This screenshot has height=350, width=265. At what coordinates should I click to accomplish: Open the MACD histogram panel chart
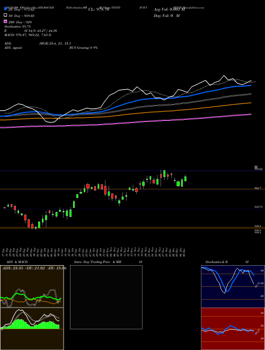32,329
